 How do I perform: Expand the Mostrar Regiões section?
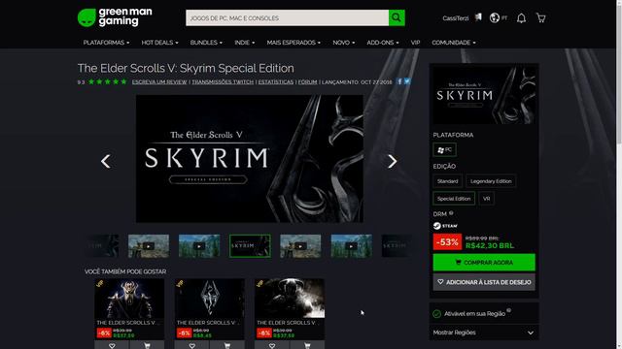(x=484, y=333)
